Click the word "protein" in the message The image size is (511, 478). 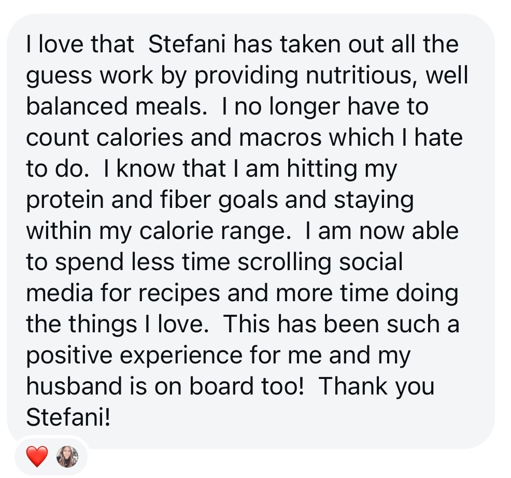[65, 201]
